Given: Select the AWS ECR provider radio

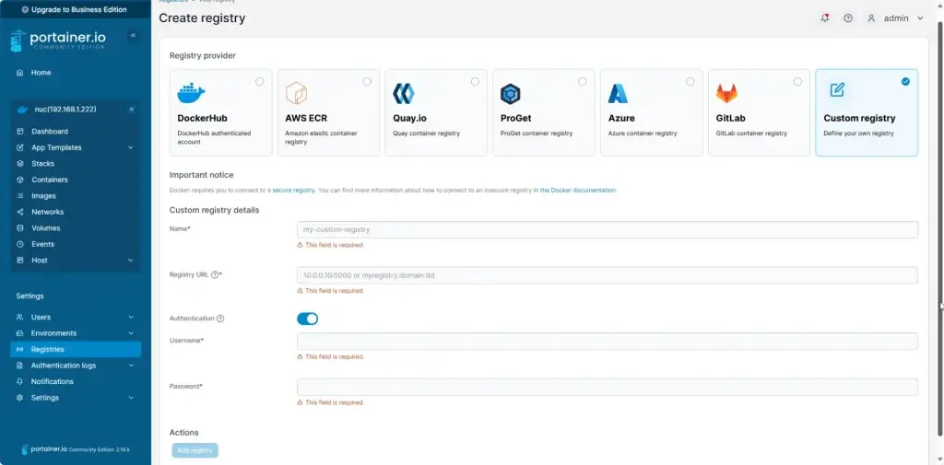Looking at the screenshot, I should pos(367,81).
